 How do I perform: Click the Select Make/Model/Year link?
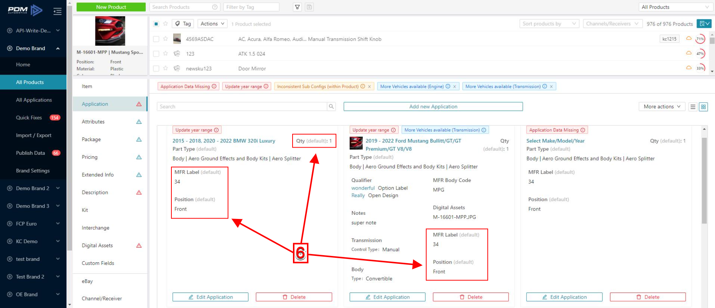(x=555, y=141)
